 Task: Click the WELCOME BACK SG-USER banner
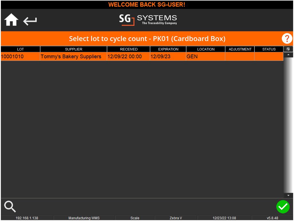(x=147, y=5)
